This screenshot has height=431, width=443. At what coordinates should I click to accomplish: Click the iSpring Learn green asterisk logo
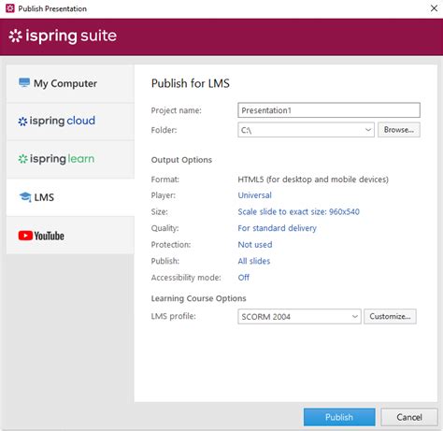22,159
